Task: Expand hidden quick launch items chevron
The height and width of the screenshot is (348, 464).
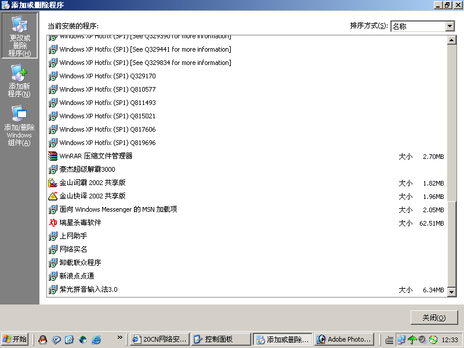Action: (120, 338)
